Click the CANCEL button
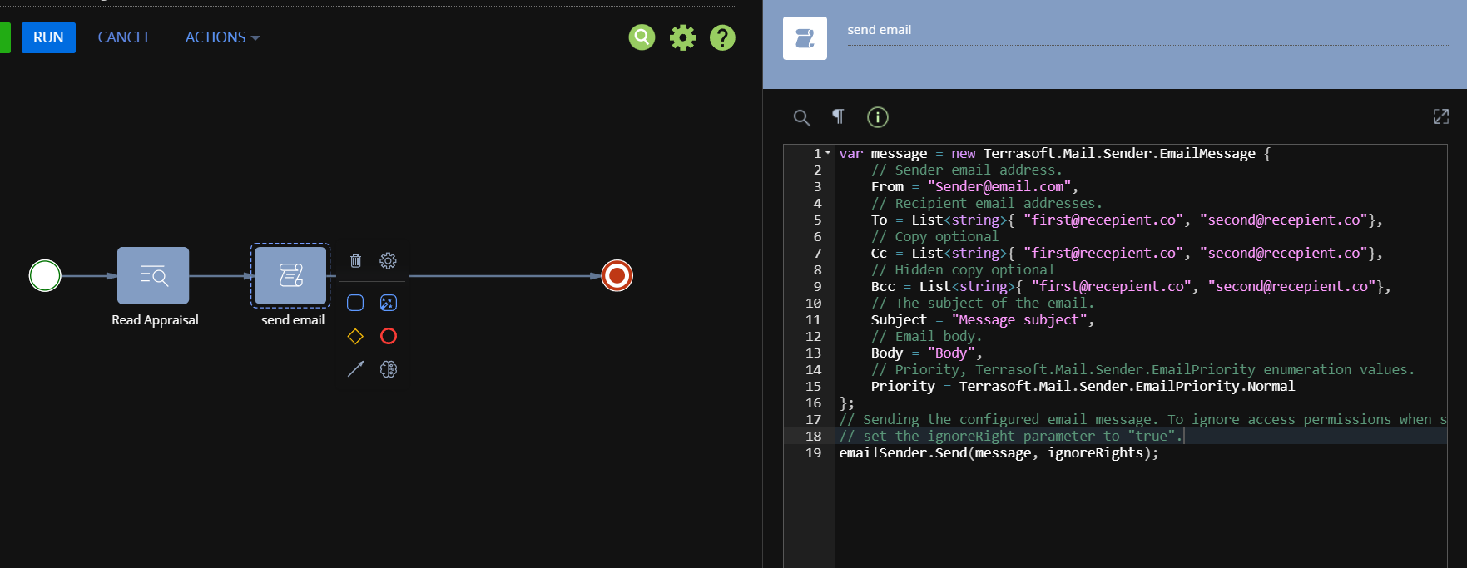The image size is (1467, 568). (125, 37)
